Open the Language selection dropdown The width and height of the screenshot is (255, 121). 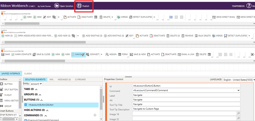[x=238, y=80]
